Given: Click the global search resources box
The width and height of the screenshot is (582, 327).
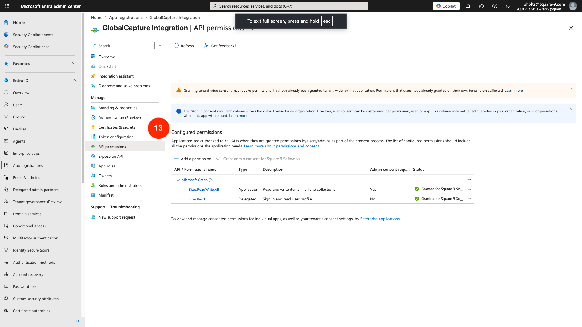Looking at the screenshot, I should [x=289, y=6].
